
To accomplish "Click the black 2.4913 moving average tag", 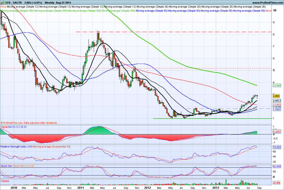I will pyautogui.click(x=277, y=100).
